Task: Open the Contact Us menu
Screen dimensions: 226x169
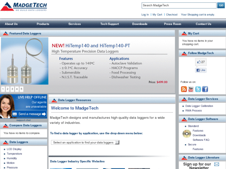Action: (203, 24)
